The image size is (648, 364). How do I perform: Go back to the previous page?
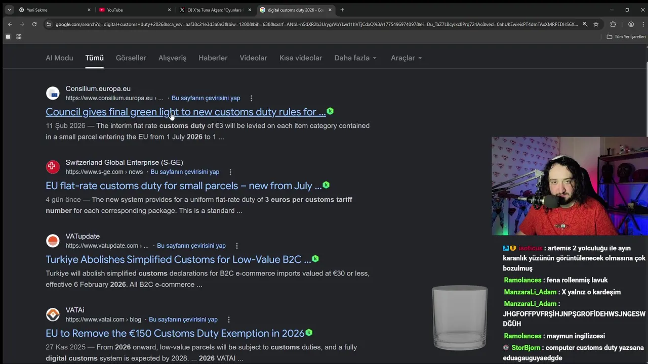tap(10, 24)
